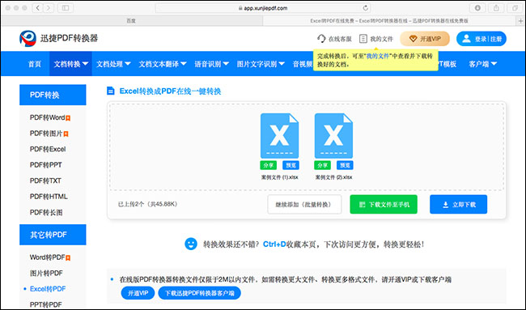Click the 登录|注册 button
The height and width of the screenshot is (310, 526).
pos(481,39)
